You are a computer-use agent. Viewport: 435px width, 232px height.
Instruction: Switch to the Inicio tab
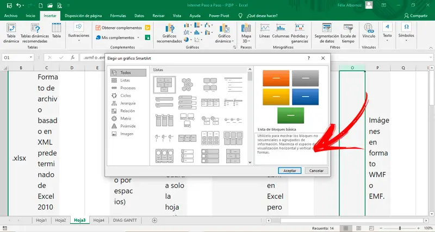point(30,16)
